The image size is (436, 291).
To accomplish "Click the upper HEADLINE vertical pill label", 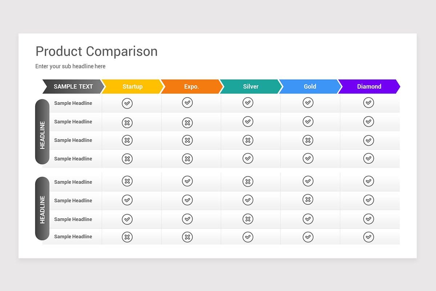I will pos(42,131).
